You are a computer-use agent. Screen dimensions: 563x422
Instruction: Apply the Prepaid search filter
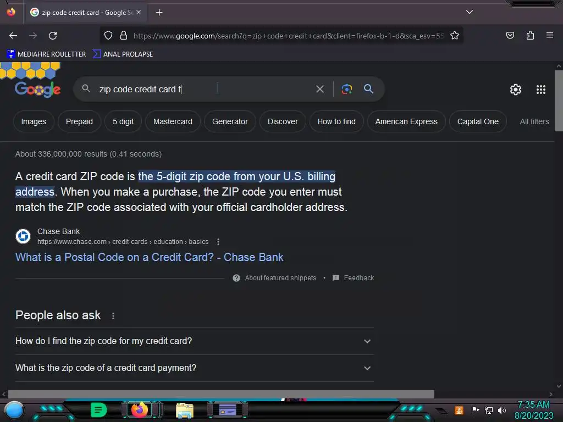coord(79,121)
